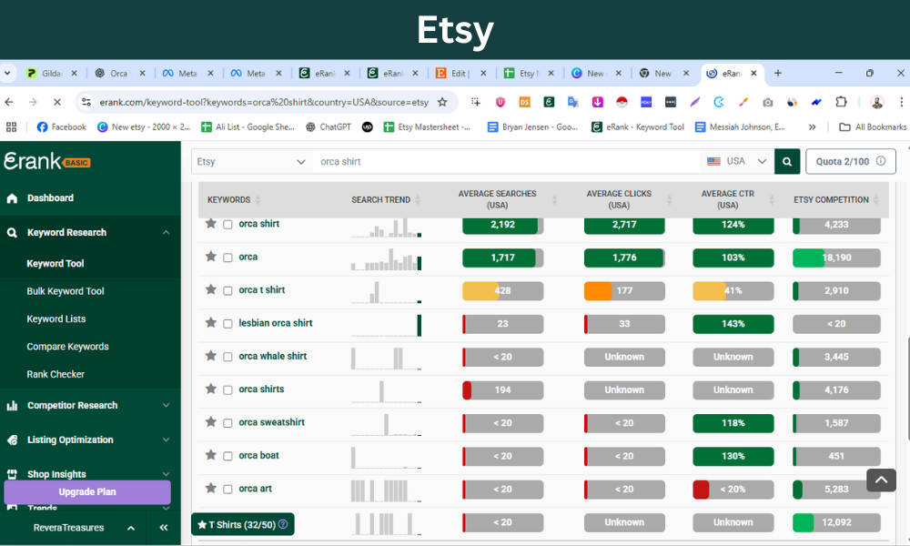
Task: Collapse the Keyword Research section
Action: [x=166, y=233]
